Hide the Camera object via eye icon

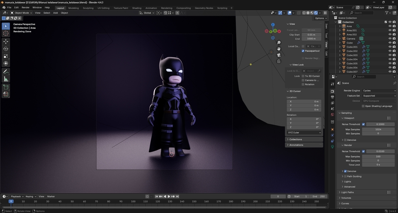390,38
